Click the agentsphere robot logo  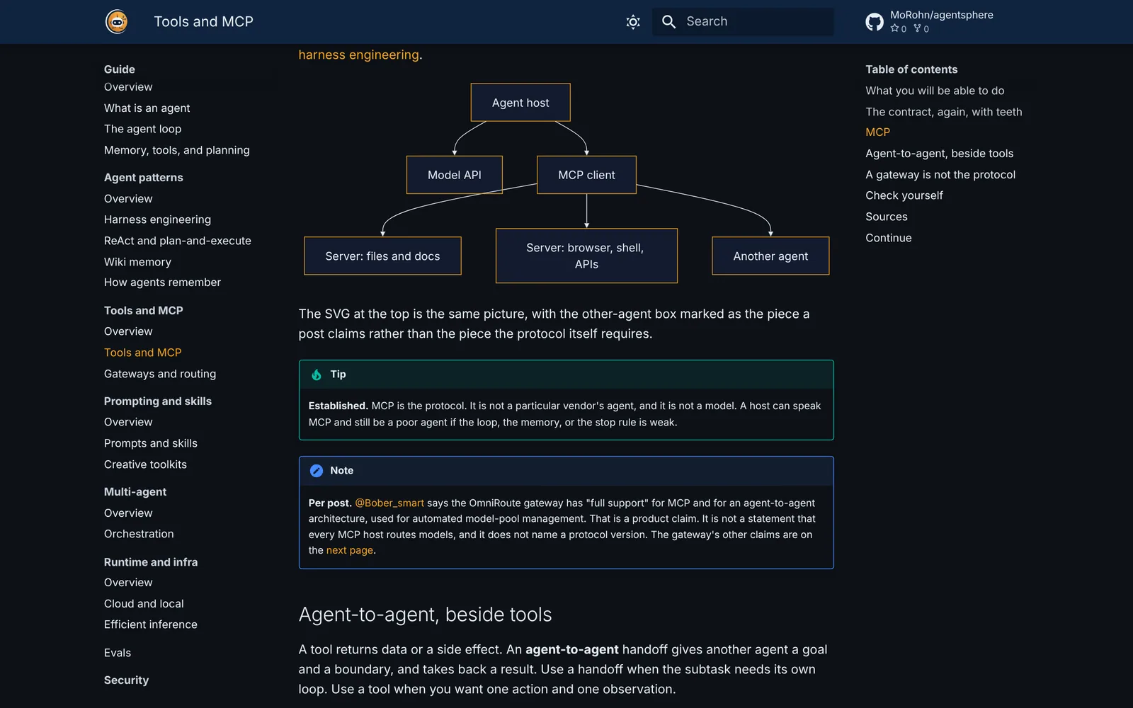pyautogui.click(x=117, y=21)
